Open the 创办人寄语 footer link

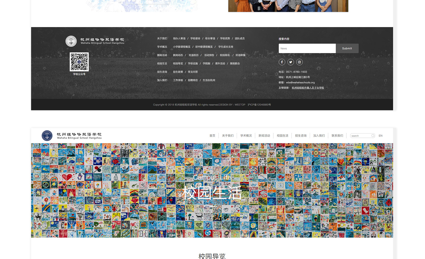coord(179,38)
